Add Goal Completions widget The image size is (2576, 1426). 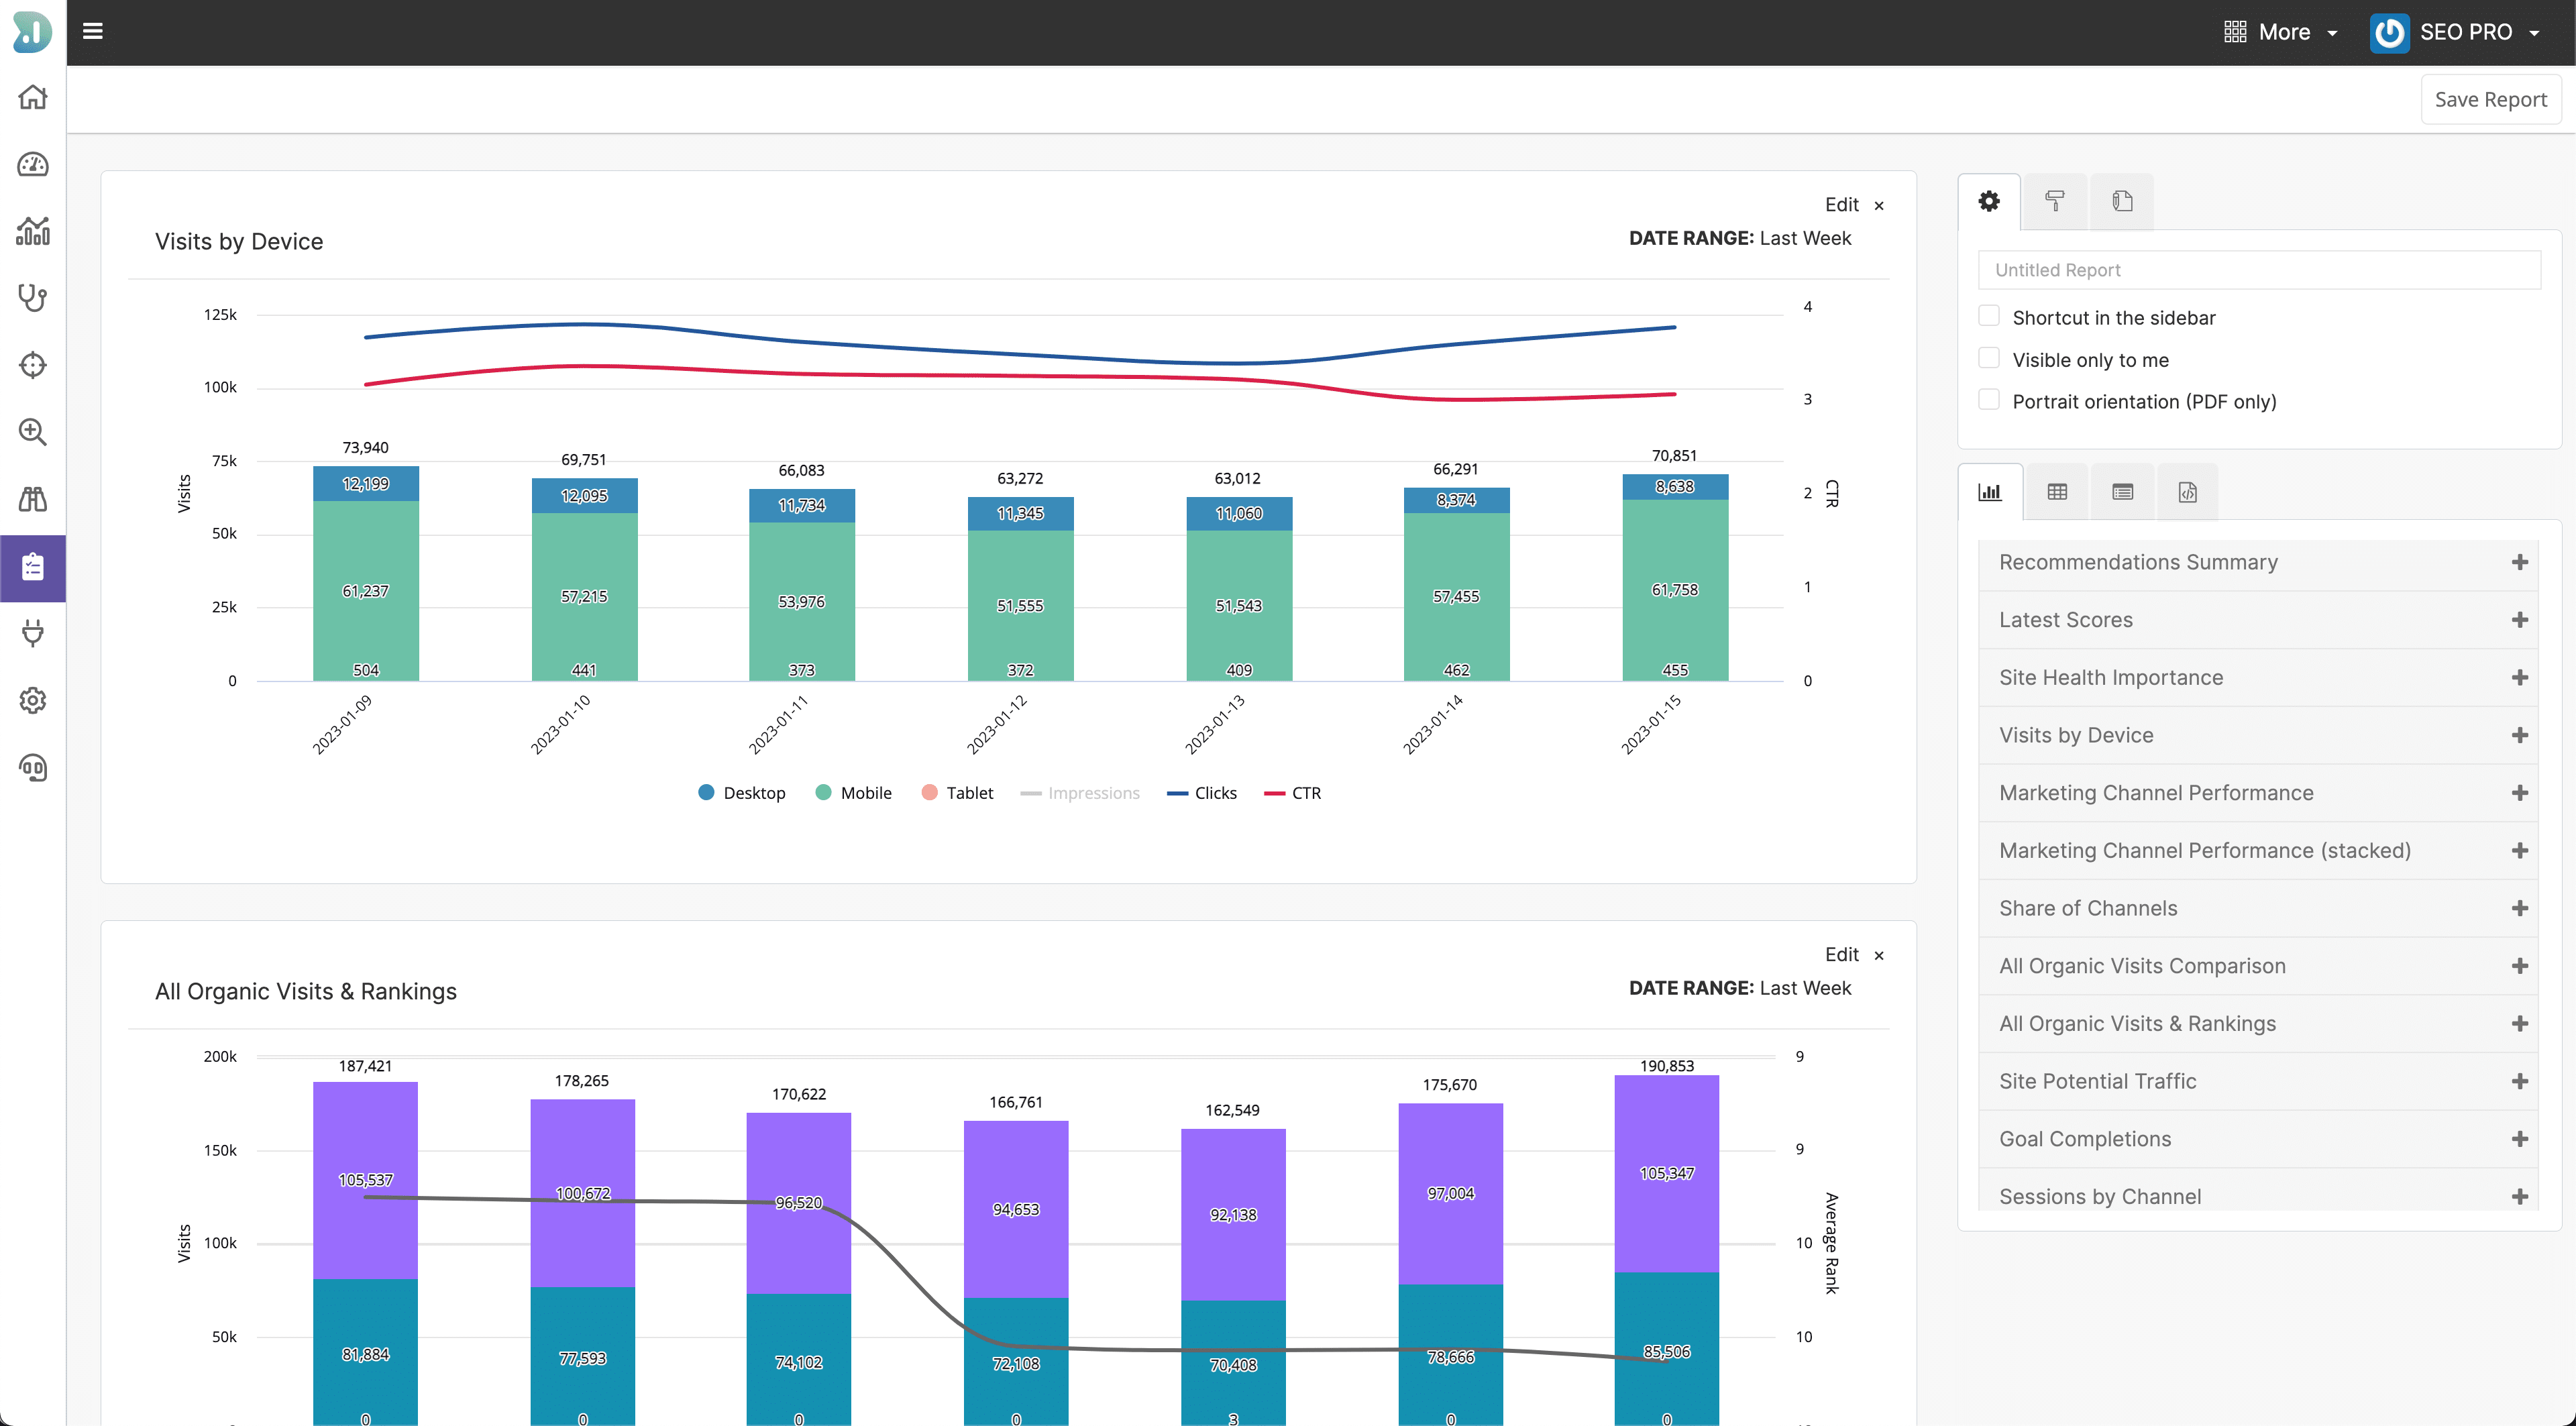pos(2519,1139)
